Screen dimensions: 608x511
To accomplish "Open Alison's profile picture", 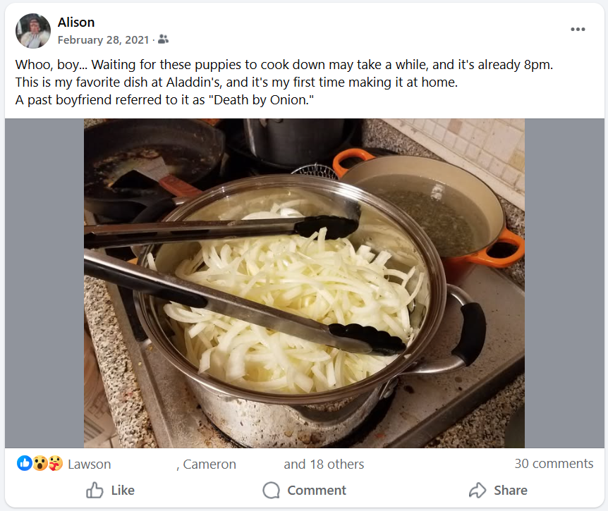I will click(x=33, y=31).
